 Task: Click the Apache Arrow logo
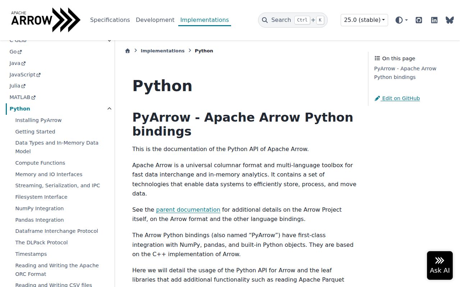tap(46, 20)
